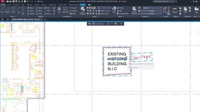
Task: Select the Layout ribbon tab
Action: point(82,5)
